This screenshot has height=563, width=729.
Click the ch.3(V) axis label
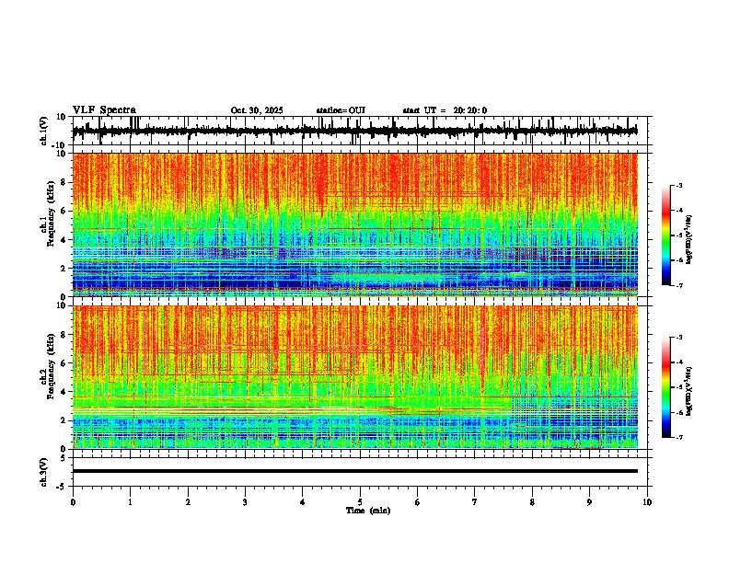tap(44, 472)
